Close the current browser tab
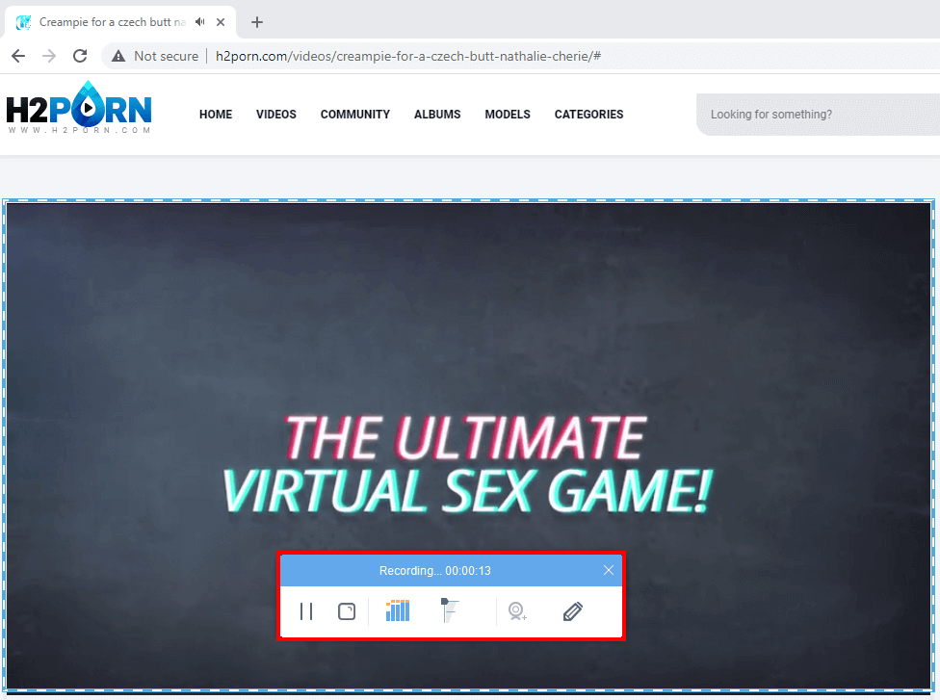Viewport: 940px width, 700px height. coord(221,22)
